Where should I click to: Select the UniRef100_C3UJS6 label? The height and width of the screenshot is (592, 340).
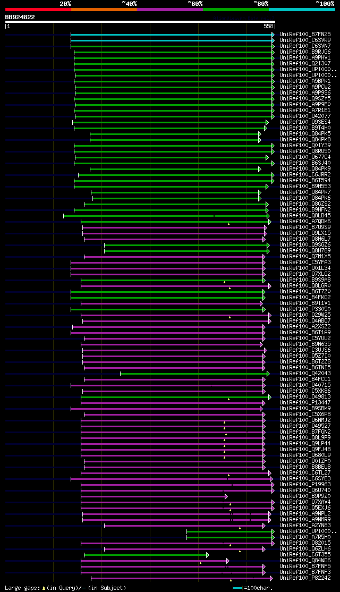coord(305,351)
